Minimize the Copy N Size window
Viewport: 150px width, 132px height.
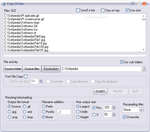click(x=133, y=4)
